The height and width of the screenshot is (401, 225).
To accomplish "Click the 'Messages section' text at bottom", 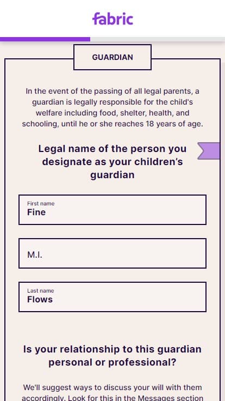I will pos(171,398).
